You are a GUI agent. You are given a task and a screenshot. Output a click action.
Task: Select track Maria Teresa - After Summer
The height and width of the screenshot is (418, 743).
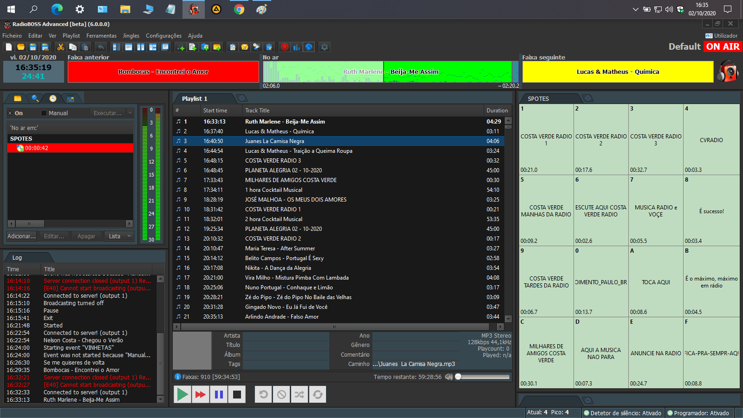(x=339, y=248)
